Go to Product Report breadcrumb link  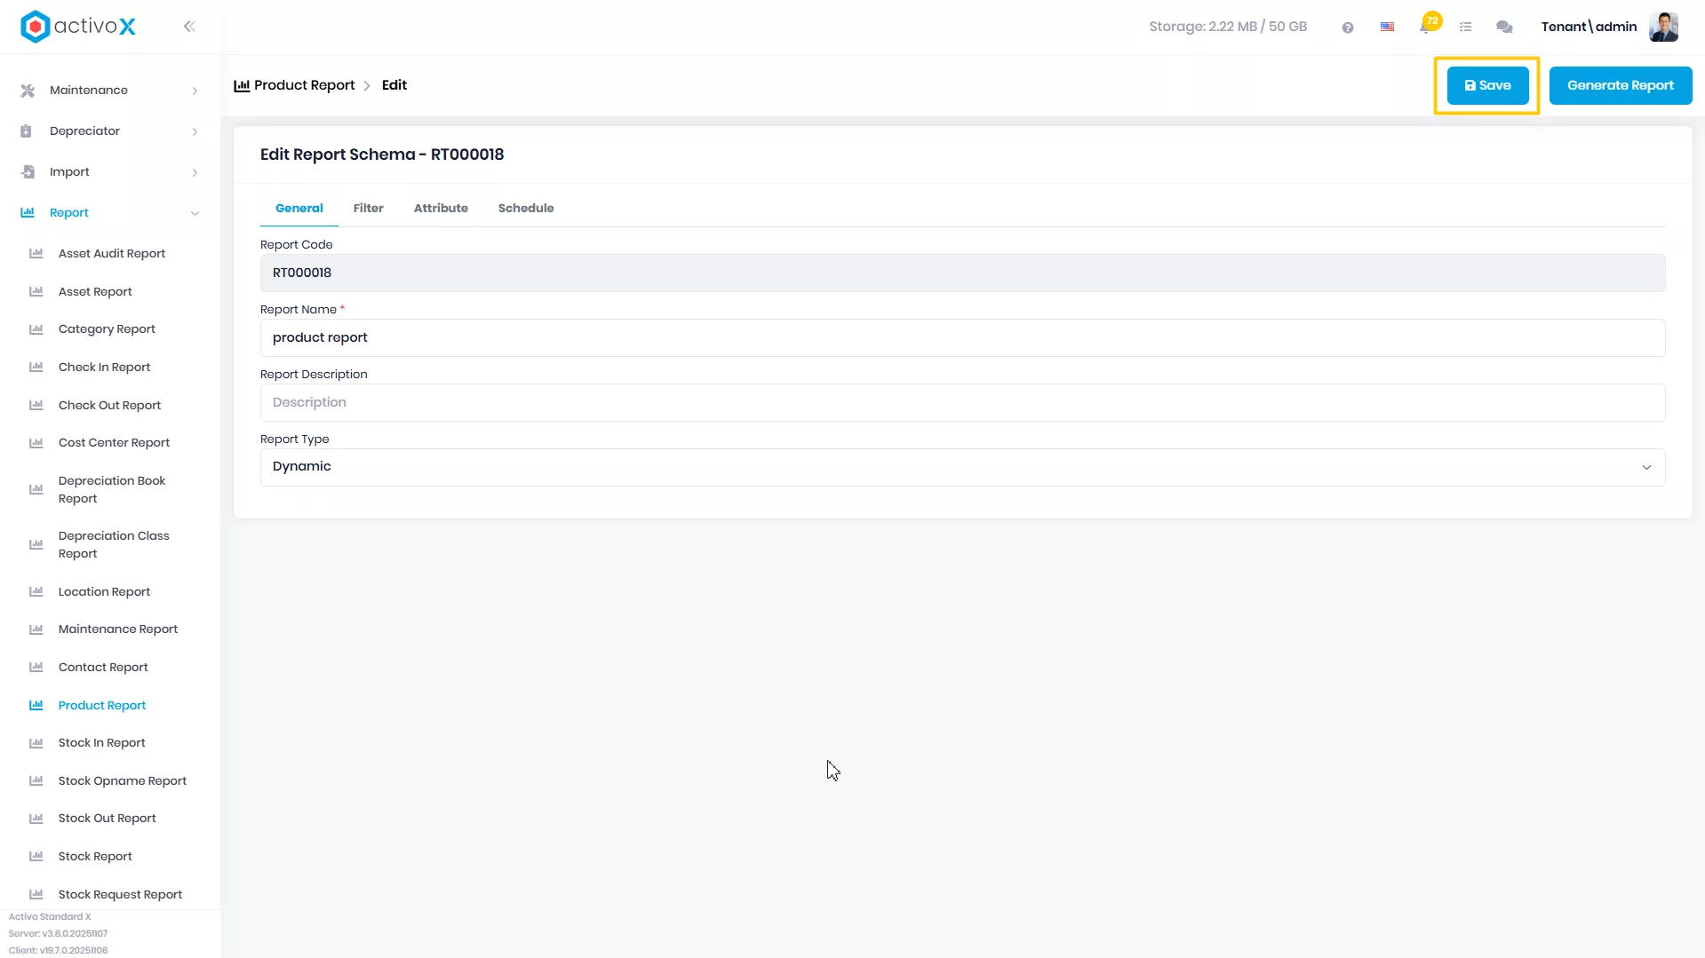[x=304, y=85]
